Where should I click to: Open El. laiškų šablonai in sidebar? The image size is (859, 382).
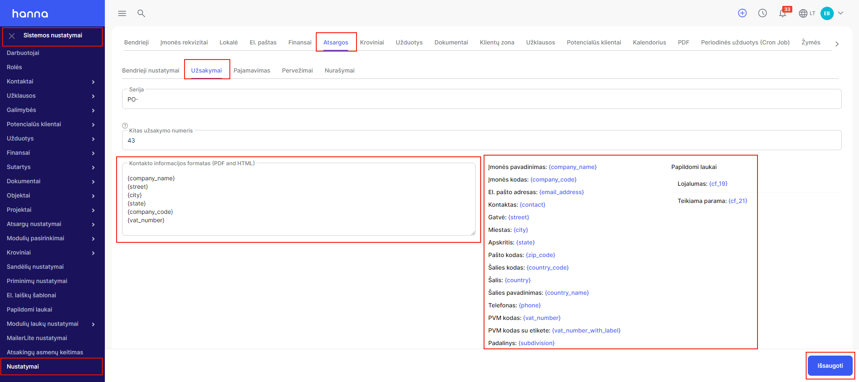31,295
